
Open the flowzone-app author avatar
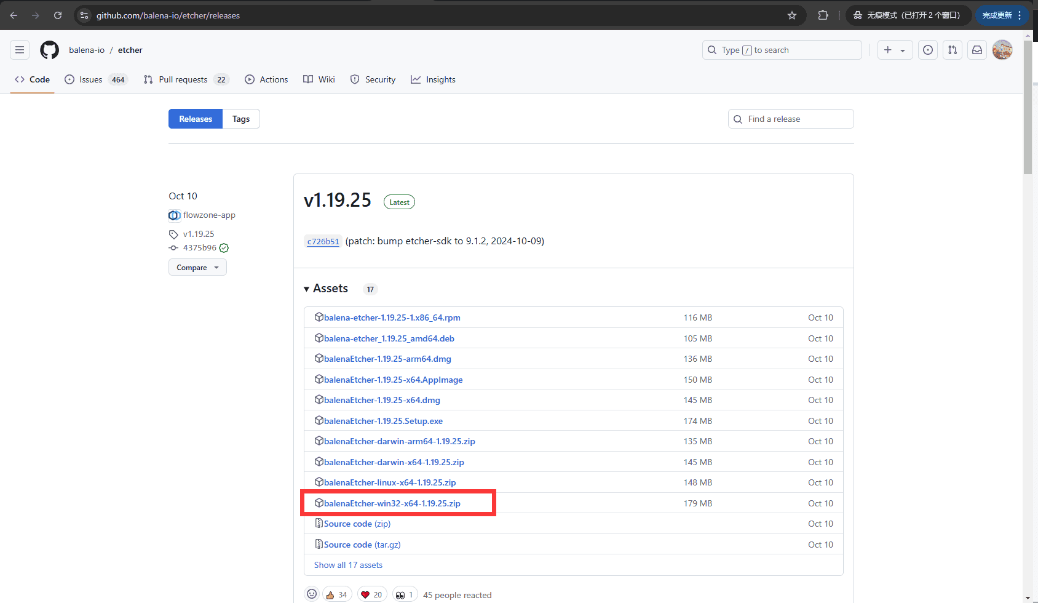coord(175,215)
